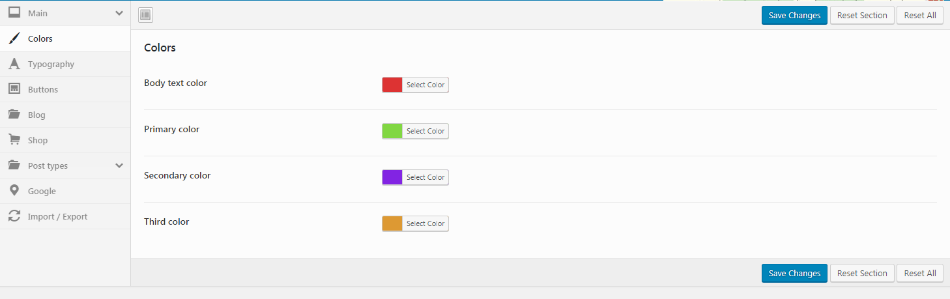Screen dimensions: 950x299
Task: Click the Google map pin icon
Action: 14,191
